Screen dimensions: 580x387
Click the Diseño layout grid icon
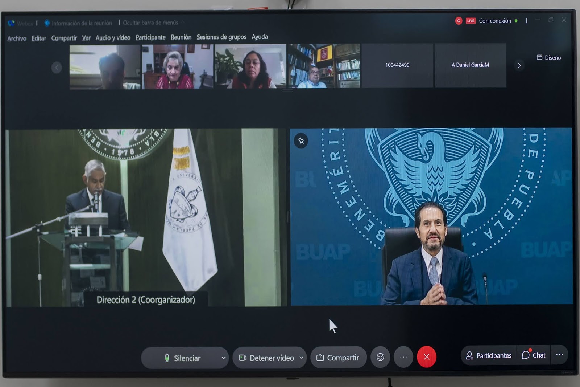[539, 57]
